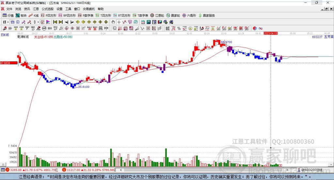Select the red circle crosshair target tool

click(x=67, y=29)
